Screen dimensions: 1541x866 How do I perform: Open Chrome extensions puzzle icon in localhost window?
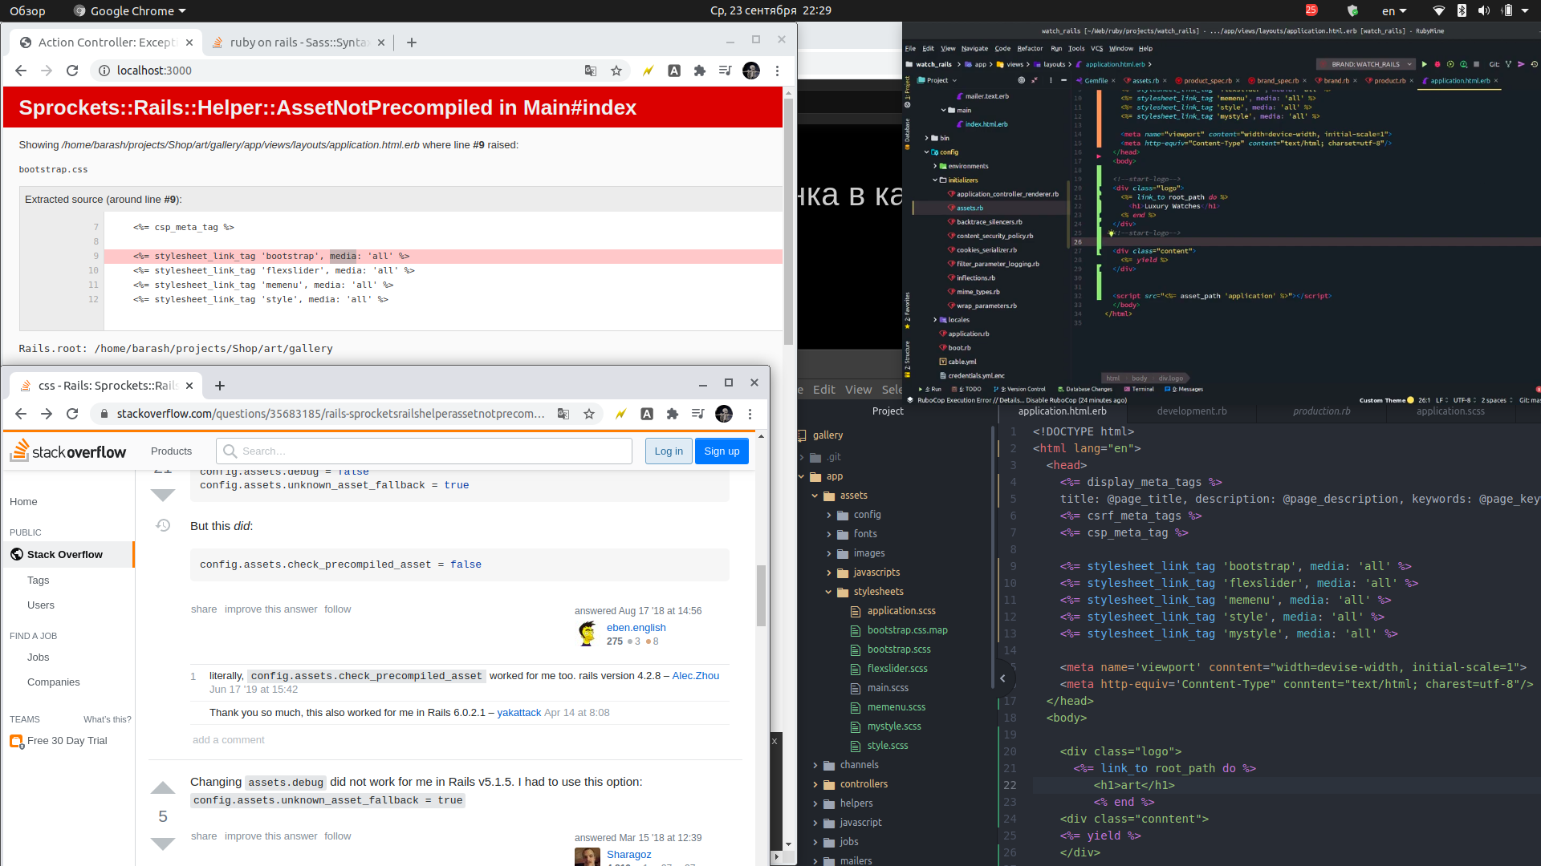[700, 71]
